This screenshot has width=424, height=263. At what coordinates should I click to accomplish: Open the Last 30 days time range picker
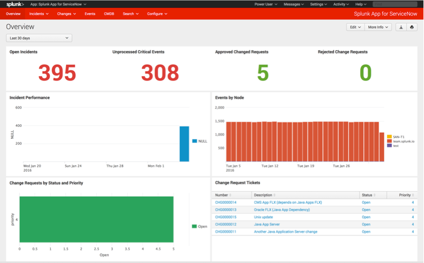tap(39, 38)
